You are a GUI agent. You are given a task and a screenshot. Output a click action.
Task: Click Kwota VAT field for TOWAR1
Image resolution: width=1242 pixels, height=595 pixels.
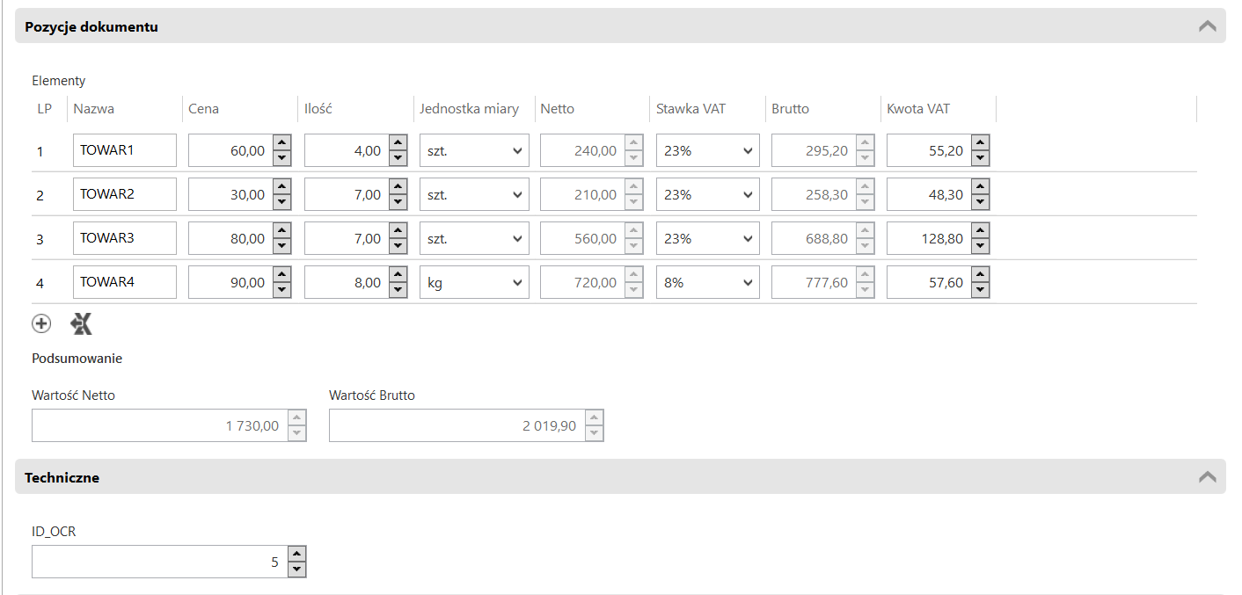point(929,150)
